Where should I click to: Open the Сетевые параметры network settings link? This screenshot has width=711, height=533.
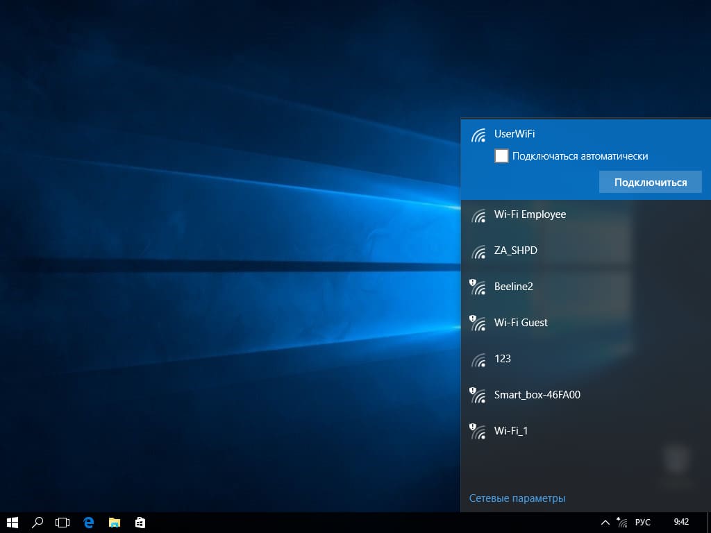coord(517,498)
